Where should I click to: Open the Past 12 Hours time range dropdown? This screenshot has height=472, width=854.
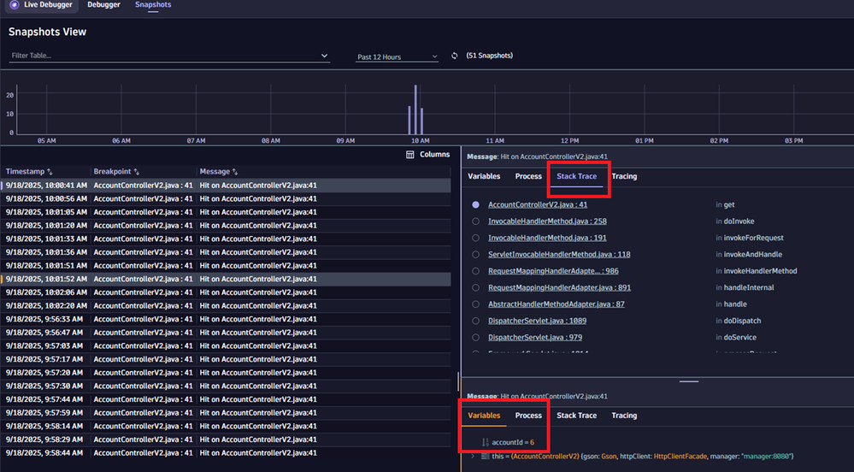click(397, 56)
